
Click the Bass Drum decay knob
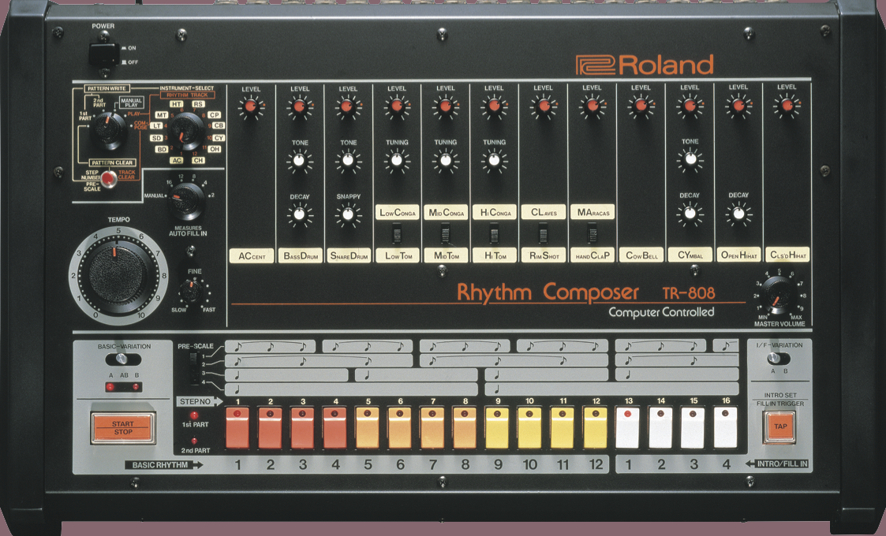click(300, 214)
